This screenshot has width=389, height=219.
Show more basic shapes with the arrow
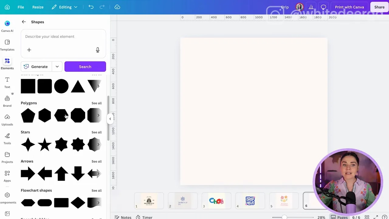(x=98, y=86)
